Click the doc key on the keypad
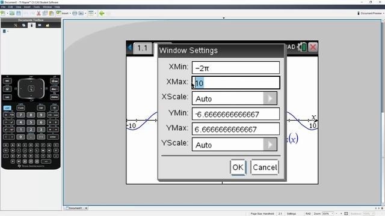 (55, 89)
